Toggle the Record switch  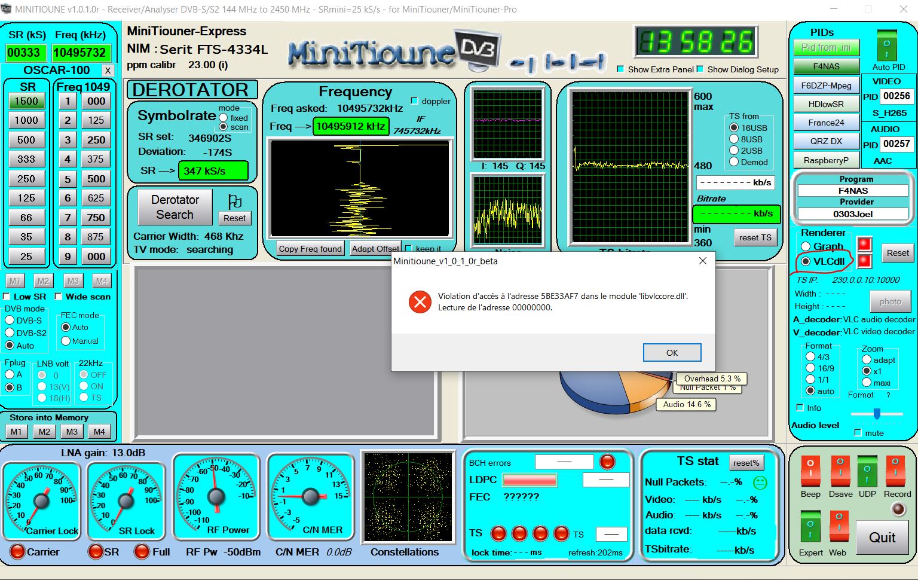click(895, 471)
